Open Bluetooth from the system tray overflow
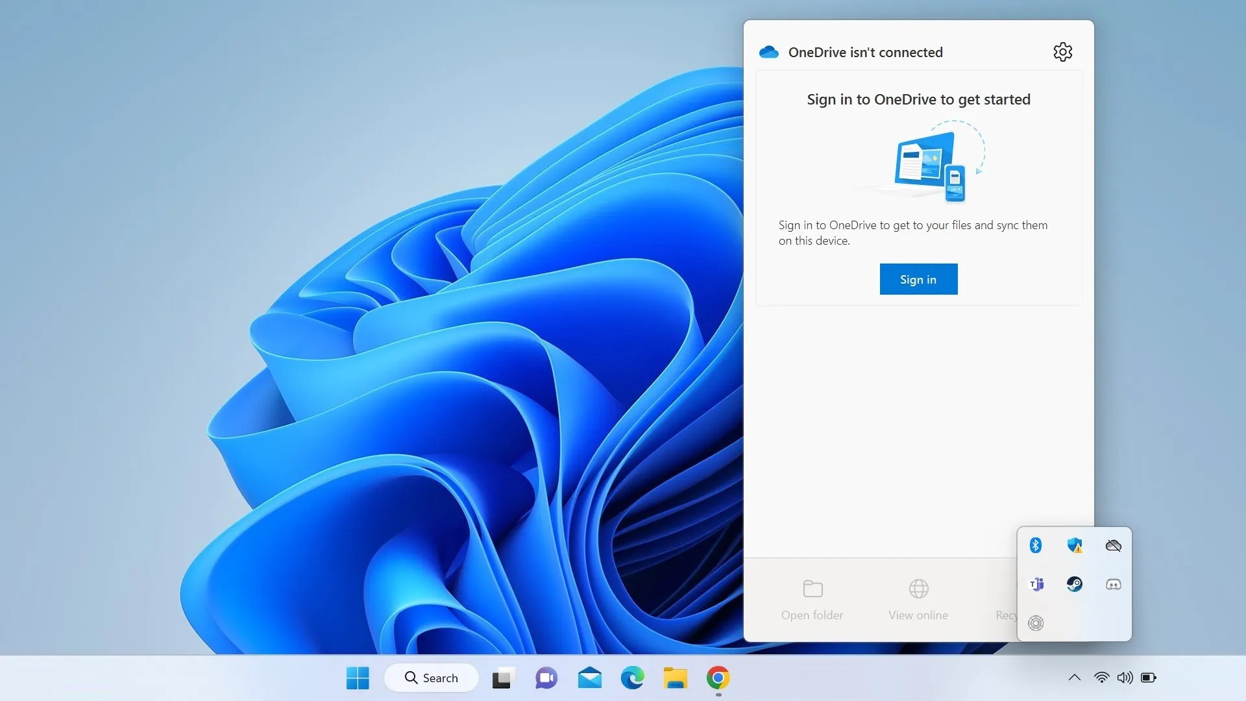This screenshot has width=1246, height=701. [1036, 545]
